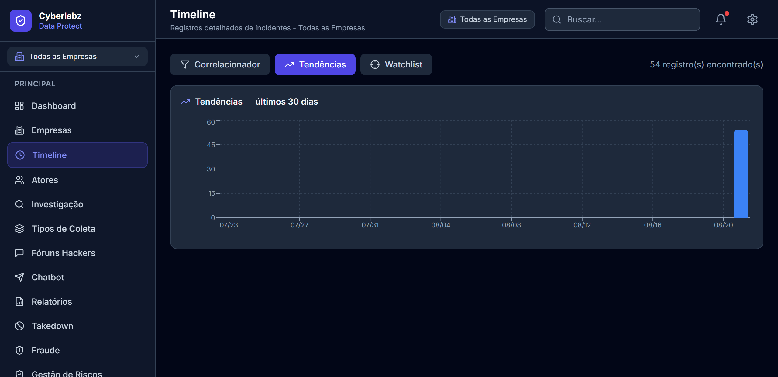
Task: Click the Timeline clock icon in sidebar
Action: coord(20,155)
